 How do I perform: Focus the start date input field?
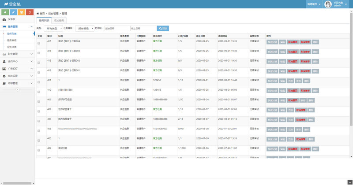pyautogui.click(x=117, y=29)
